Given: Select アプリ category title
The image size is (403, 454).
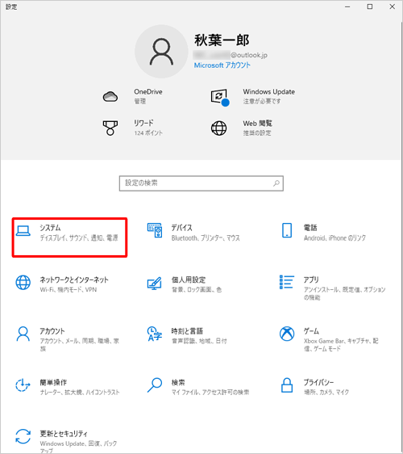Looking at the screenshot, I should [x=311, y=280].
